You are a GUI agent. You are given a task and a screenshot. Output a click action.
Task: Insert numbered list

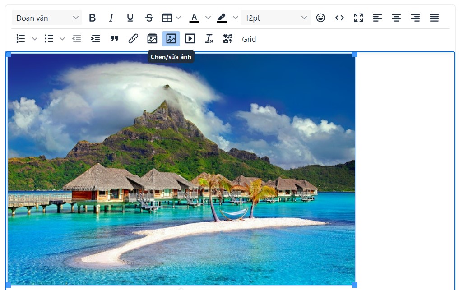21,39
